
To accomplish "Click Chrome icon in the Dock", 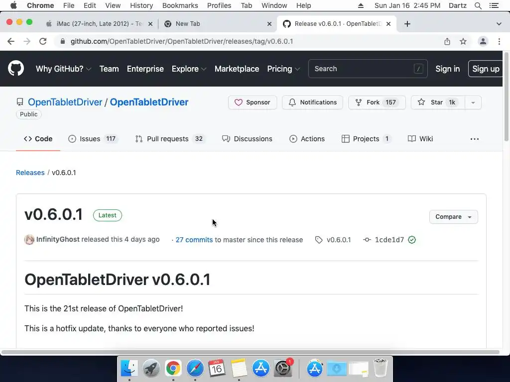I will [x=173, y=368].
